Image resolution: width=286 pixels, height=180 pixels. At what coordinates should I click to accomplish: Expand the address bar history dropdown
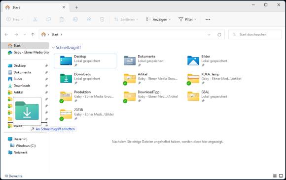209,34
